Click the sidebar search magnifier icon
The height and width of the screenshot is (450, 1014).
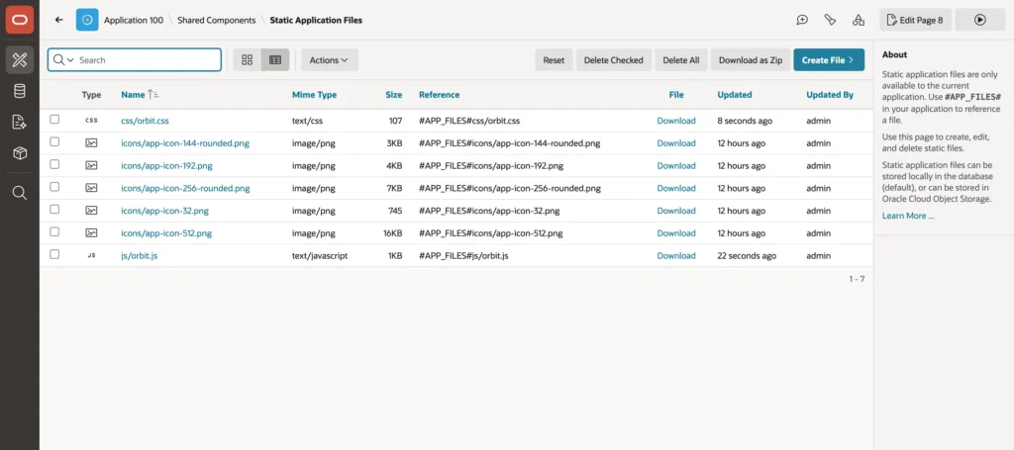(20, 193)
